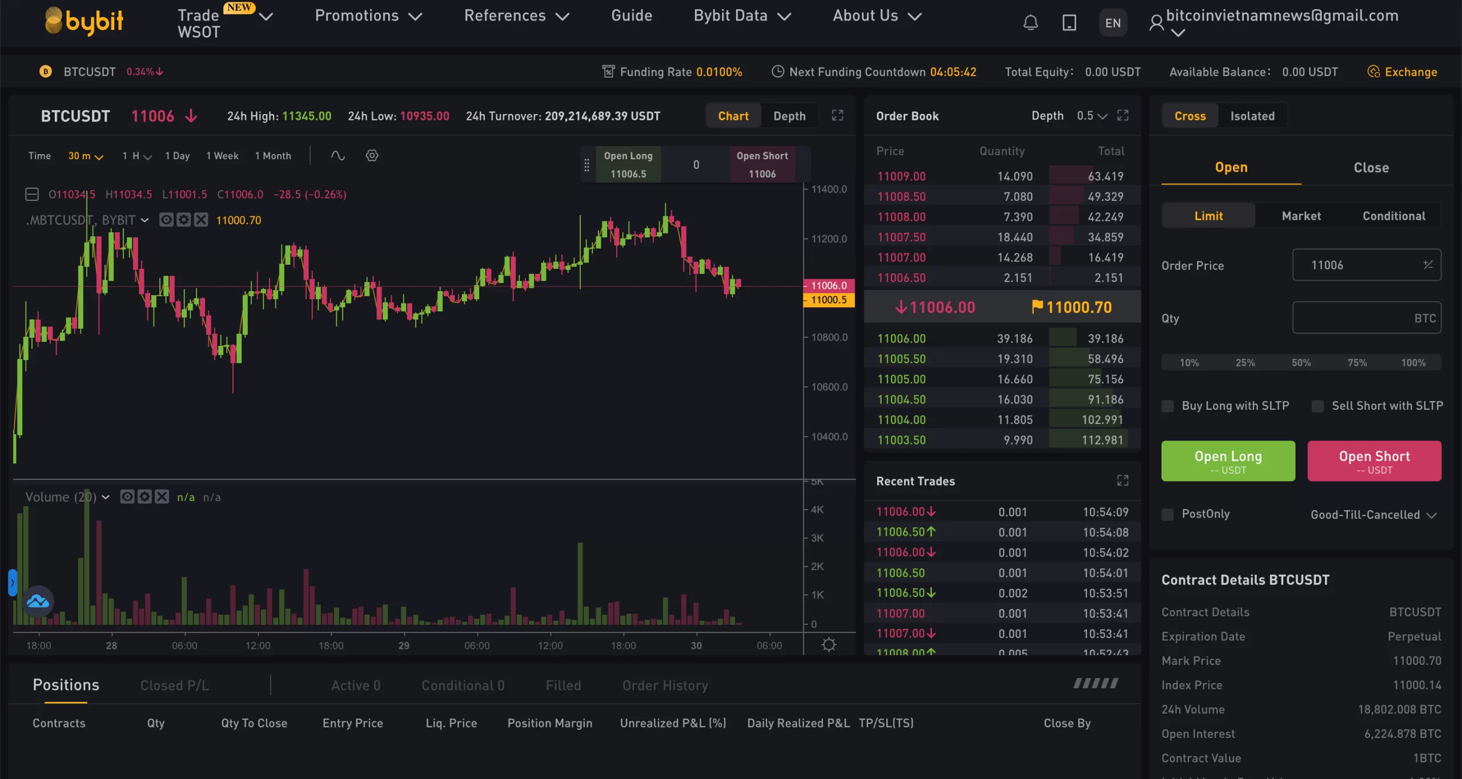Click the Exchange icon link
The height and width of the screenshot is (779, 1462).
coord(1403,72)
